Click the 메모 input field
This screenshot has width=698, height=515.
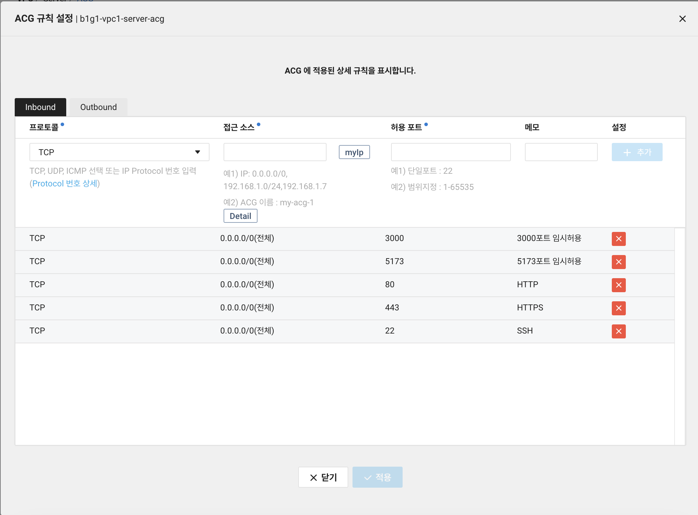pyautogui.click(x=561, y=152)
